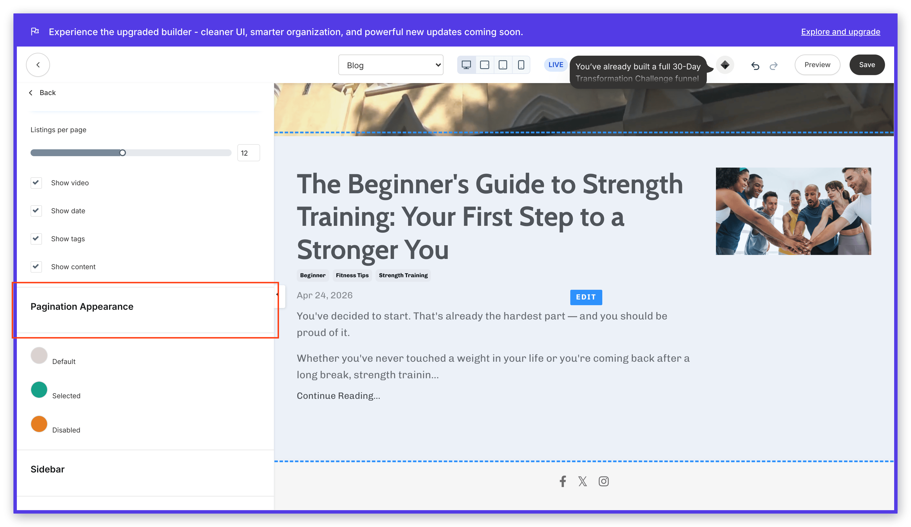
Task: Undo the last change
Action: pos(755,65)
